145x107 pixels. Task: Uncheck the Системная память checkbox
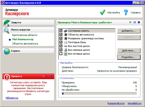[x=61, y=31]
